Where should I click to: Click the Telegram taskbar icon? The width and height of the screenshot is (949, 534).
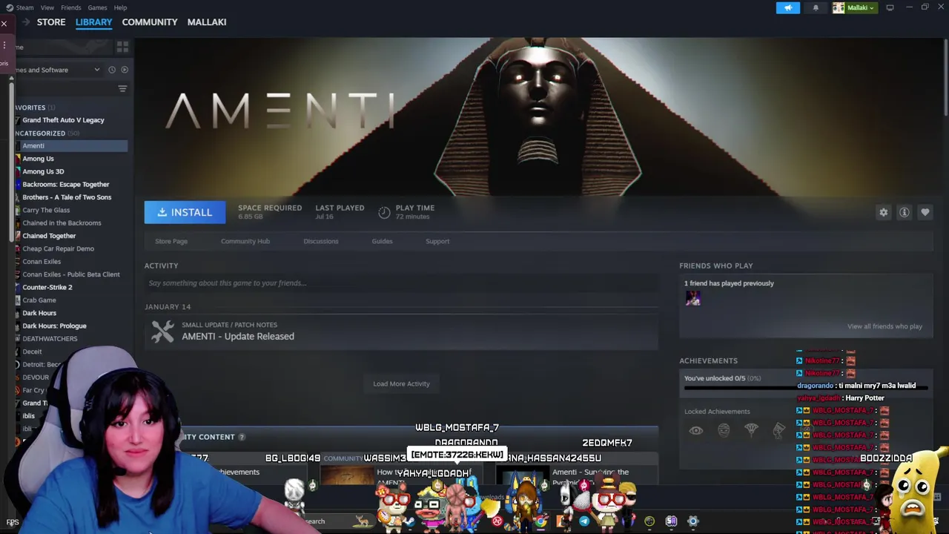click(584, 521)
